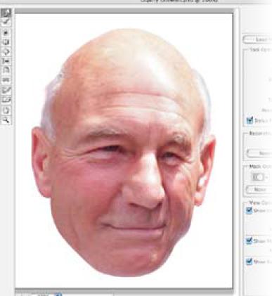Screen dimensions: 272x296
Task: Select the Twirl Clockwise tool
Action: pos(6,32)
